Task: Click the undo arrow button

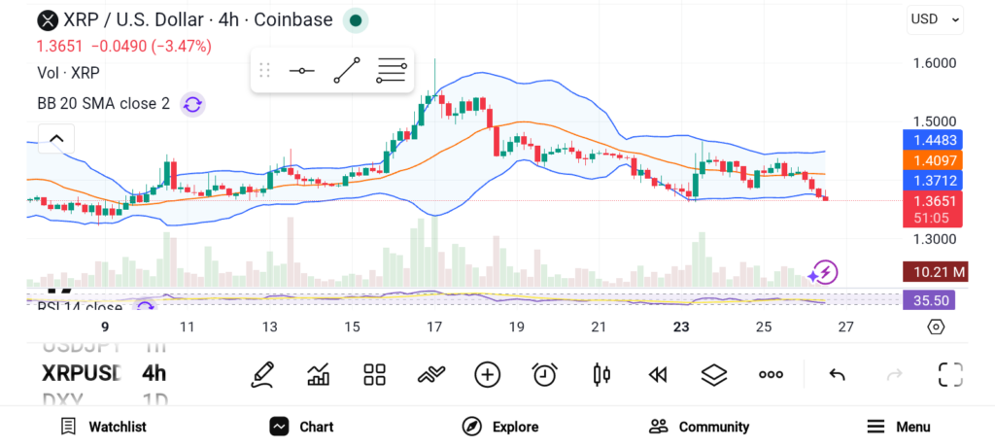Action: (x=837, y=374)
